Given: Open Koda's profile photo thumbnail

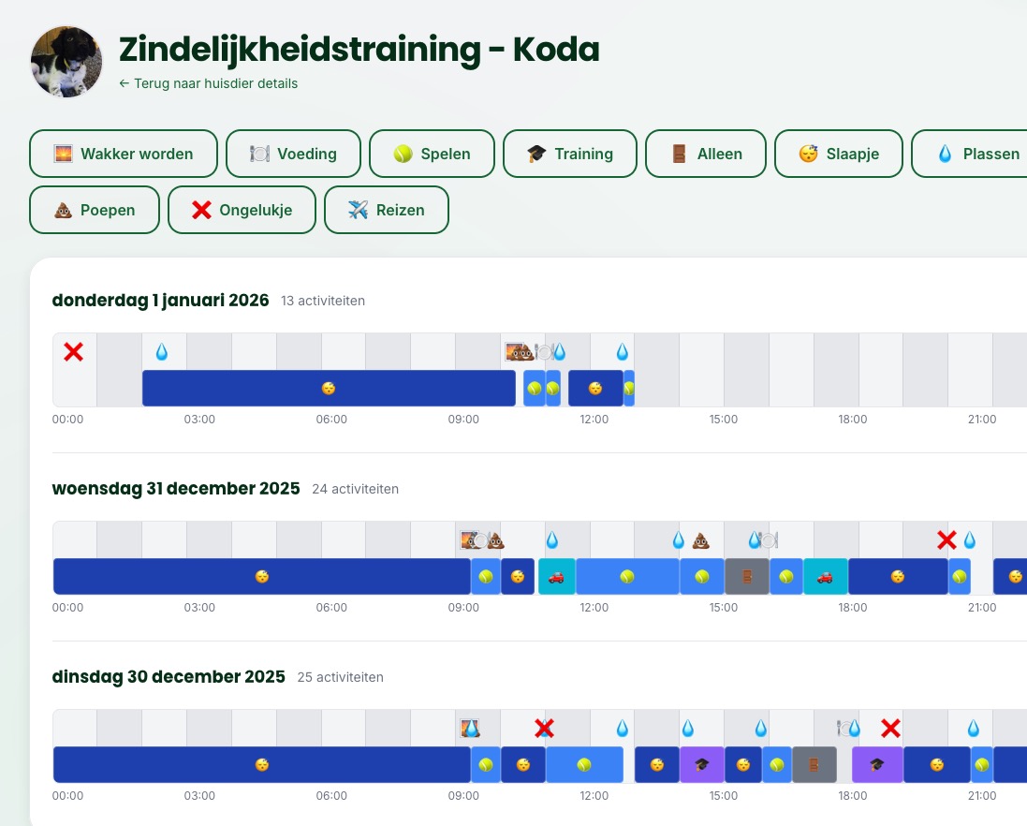Looking at the screenshot, I should [x=66, y=60].
